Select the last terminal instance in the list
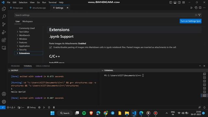Screen dimensions: 208x117 pyautogui.click(x=204, y=95)
